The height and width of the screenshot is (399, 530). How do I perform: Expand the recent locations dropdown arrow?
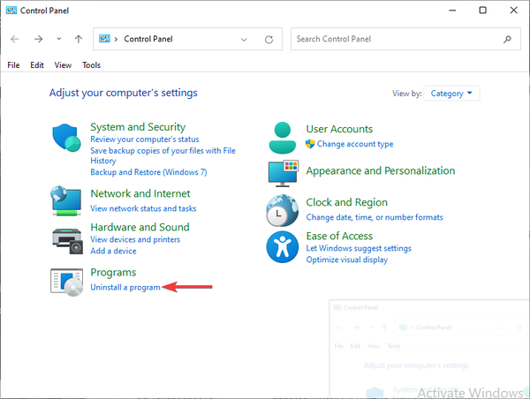tap(58, 40)
